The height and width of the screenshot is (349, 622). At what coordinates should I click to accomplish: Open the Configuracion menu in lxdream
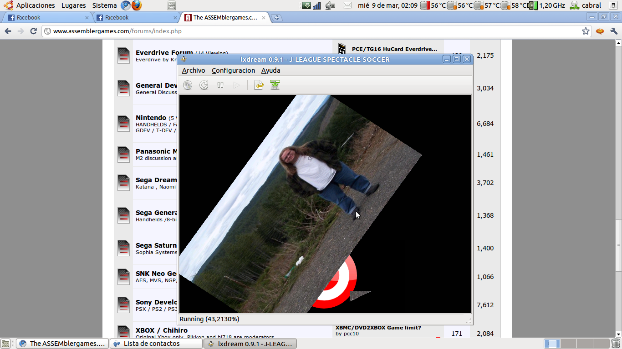pos(233,70)
